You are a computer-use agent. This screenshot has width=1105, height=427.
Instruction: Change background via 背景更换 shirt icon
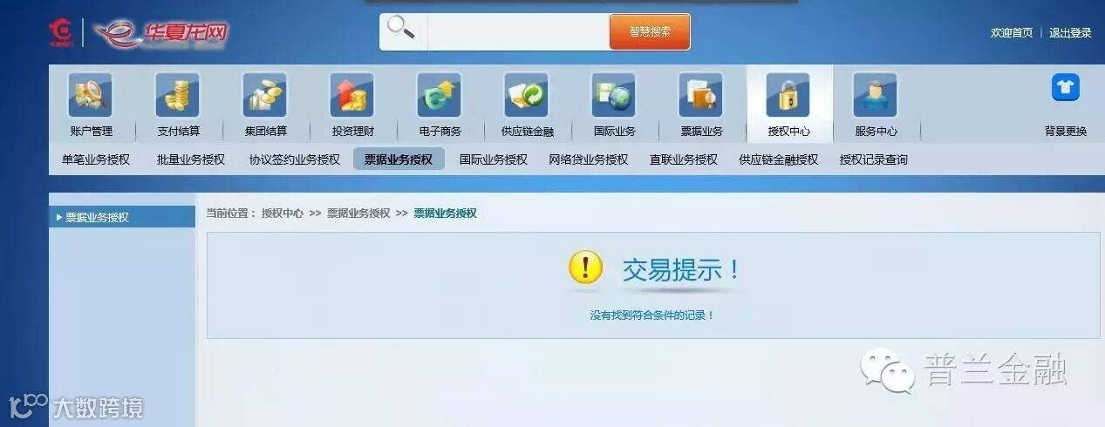pyautogui.click(x=1065, y=87)
